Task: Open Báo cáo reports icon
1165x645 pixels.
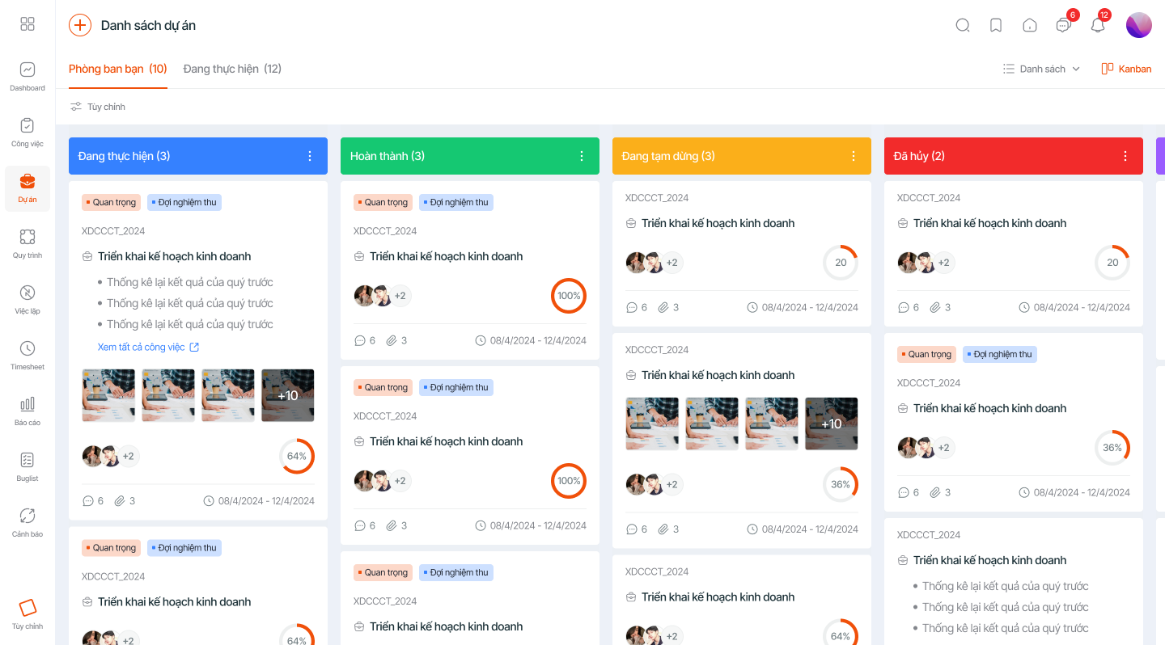Action: click(28, 405)
